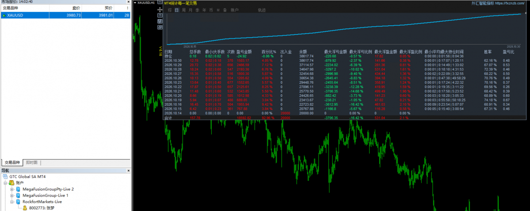
Task: Switch to the 即时图 tab
Action: (32, 163)
